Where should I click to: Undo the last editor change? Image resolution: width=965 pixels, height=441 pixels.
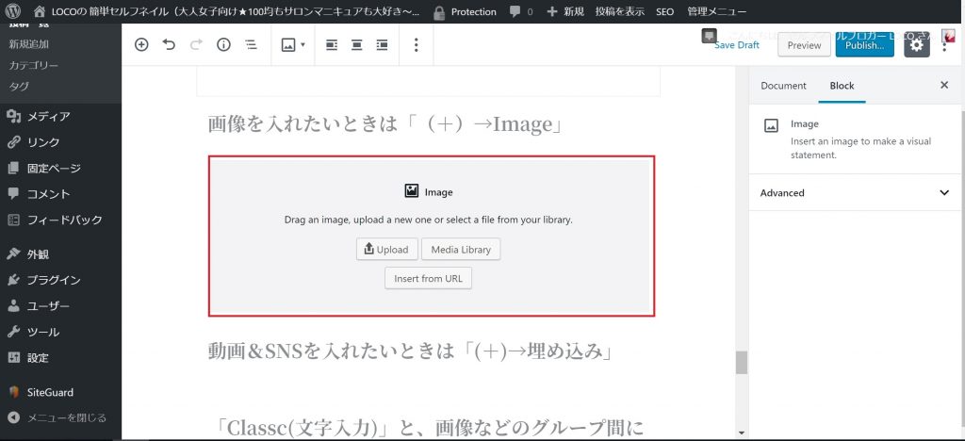coord(169,44)
